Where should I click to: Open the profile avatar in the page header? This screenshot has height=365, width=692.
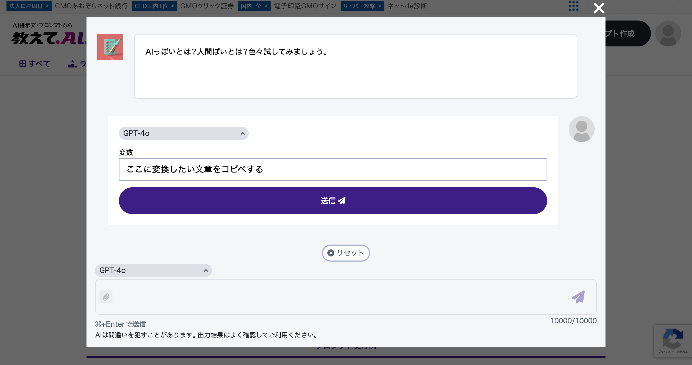(668, 33)
